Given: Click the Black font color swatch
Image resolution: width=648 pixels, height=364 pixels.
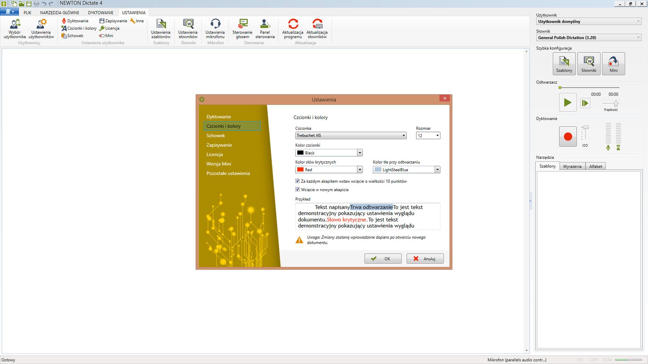Looking at the screenshot, I should click(x=300, y=153).
